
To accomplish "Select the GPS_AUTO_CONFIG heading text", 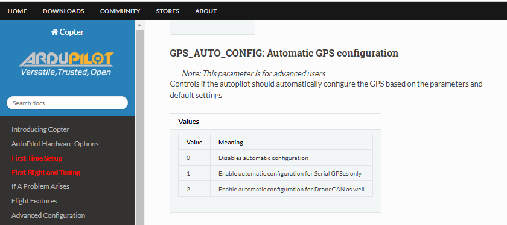I will [284, 53].
